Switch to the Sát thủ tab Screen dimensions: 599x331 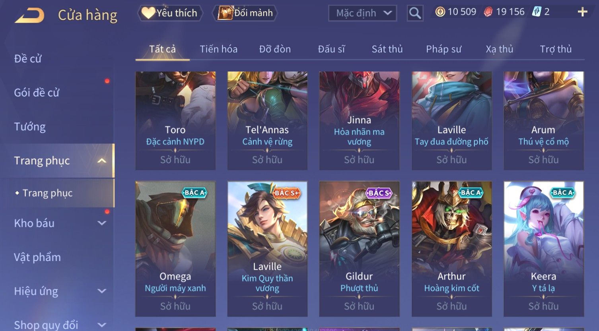click(x=387, y=49)
